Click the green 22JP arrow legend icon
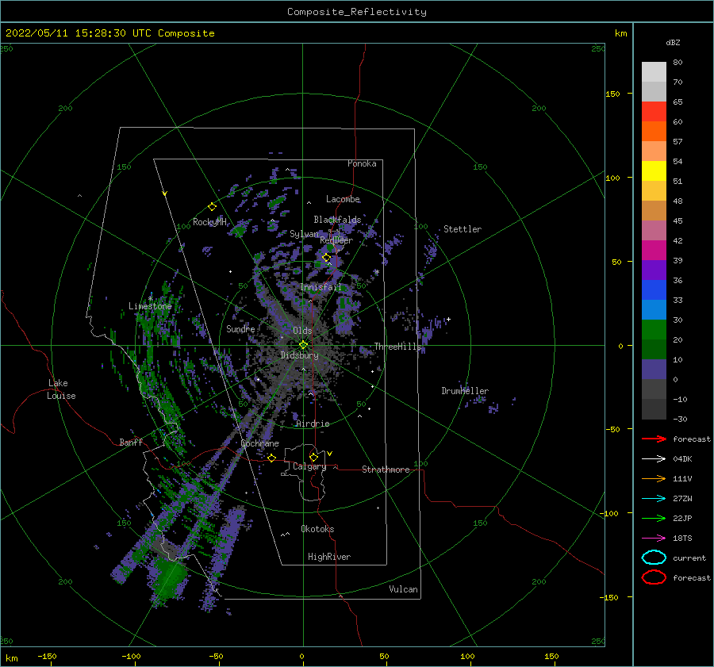The height and width of the screenshot is (667, 714). coord(654,518)
